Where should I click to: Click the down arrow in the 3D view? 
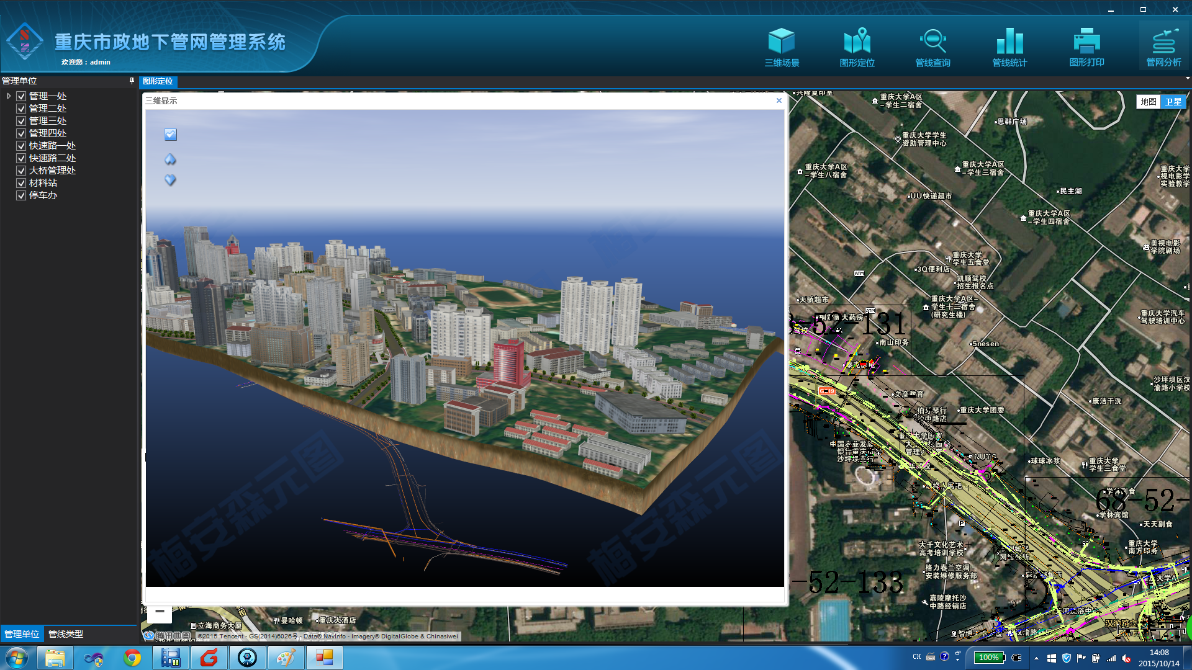[170, 180]
